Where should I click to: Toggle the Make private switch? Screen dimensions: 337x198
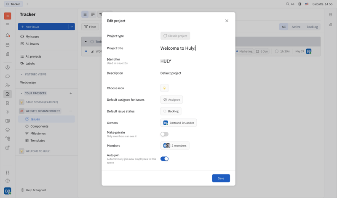coord(164,134)
